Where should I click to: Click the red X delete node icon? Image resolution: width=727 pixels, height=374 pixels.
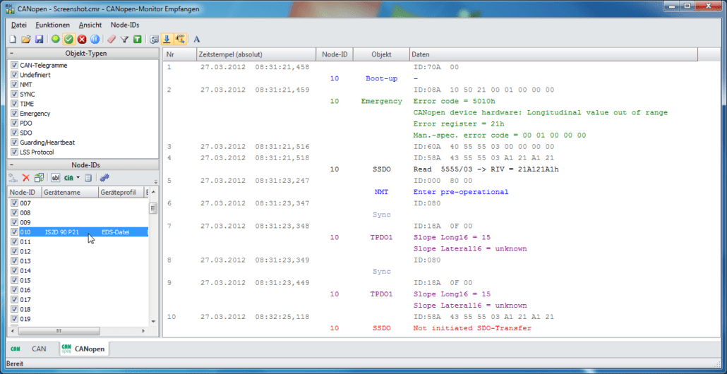coord(26,178)
